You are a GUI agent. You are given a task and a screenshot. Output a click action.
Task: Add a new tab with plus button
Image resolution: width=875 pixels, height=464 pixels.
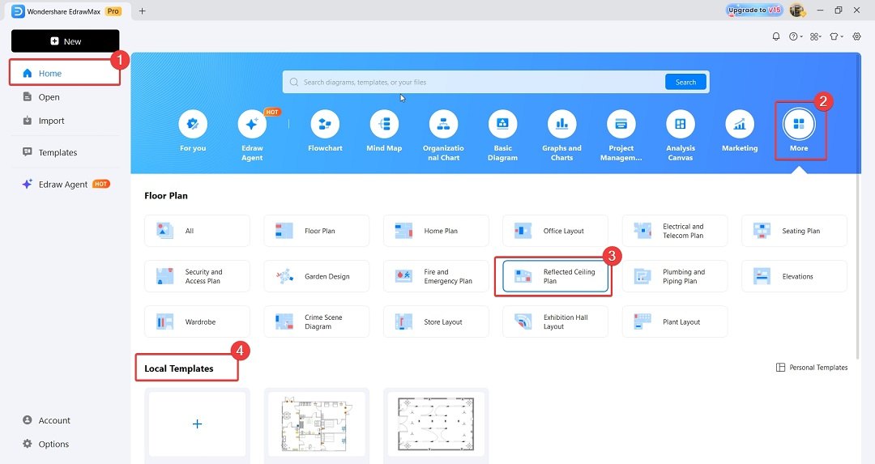coord(143,11)
